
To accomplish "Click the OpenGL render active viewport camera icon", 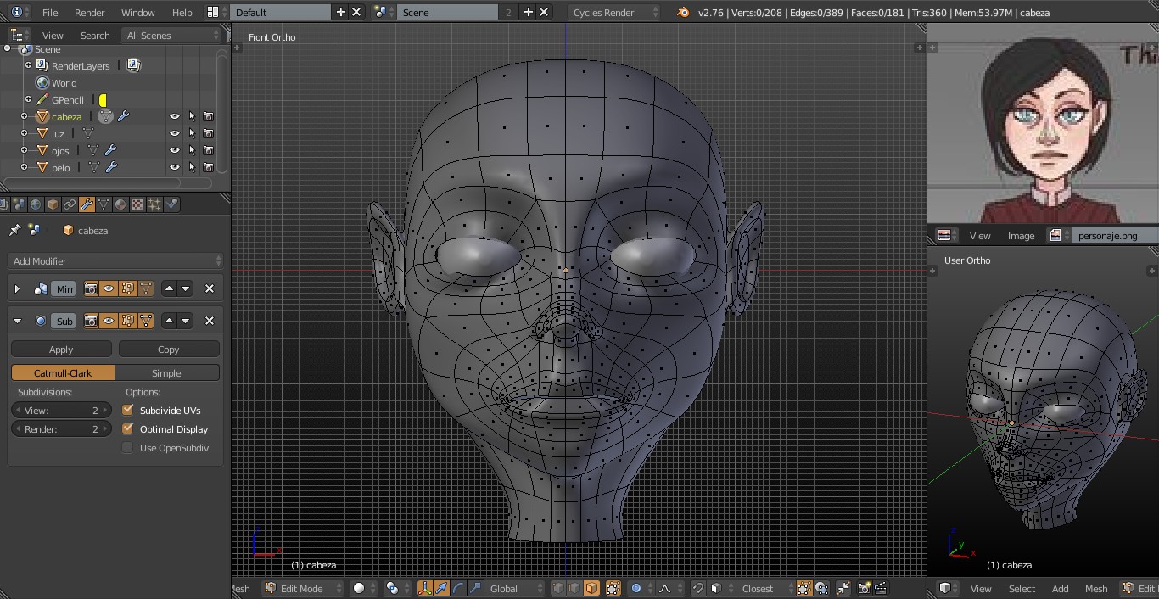I will [x=864, y=588].
